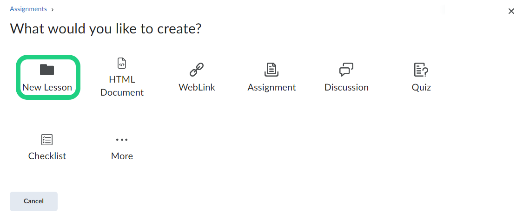Select the "New Lesson" label

47,87
